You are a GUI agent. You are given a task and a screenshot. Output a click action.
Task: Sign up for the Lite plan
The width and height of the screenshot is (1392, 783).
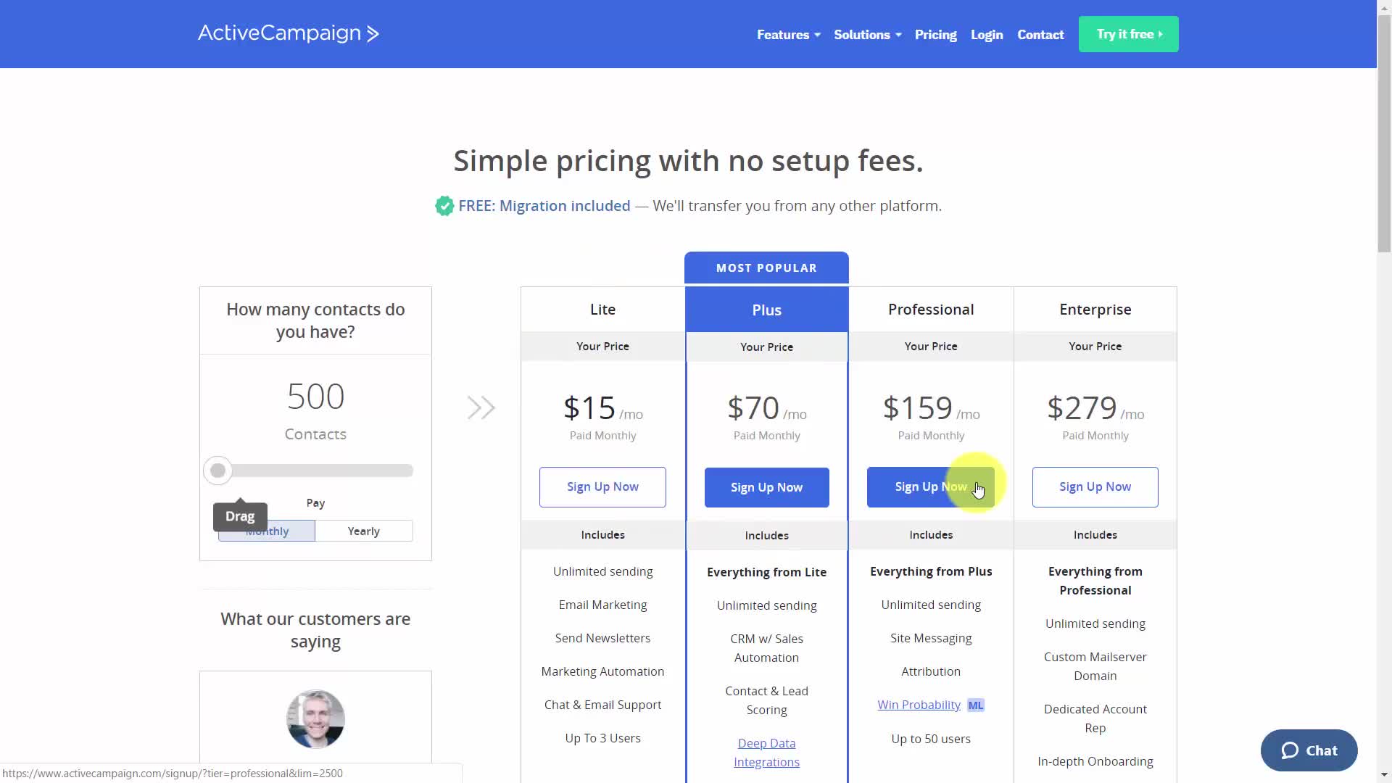click(602, 487)
